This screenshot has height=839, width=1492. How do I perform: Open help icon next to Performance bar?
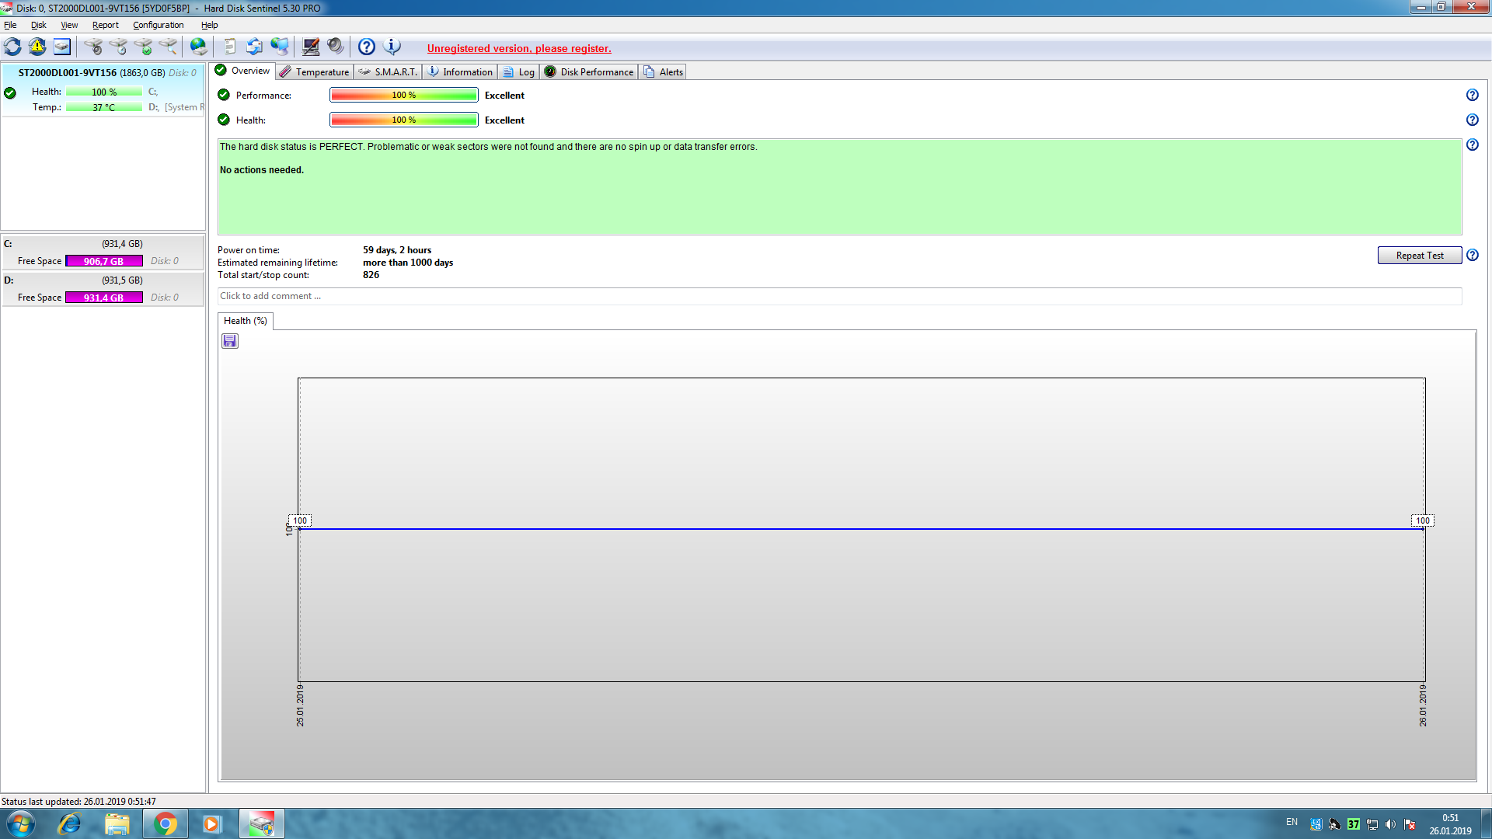1472,95
